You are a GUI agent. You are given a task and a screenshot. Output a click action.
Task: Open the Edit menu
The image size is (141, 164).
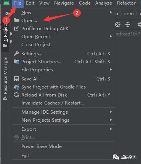click(30, 3)
